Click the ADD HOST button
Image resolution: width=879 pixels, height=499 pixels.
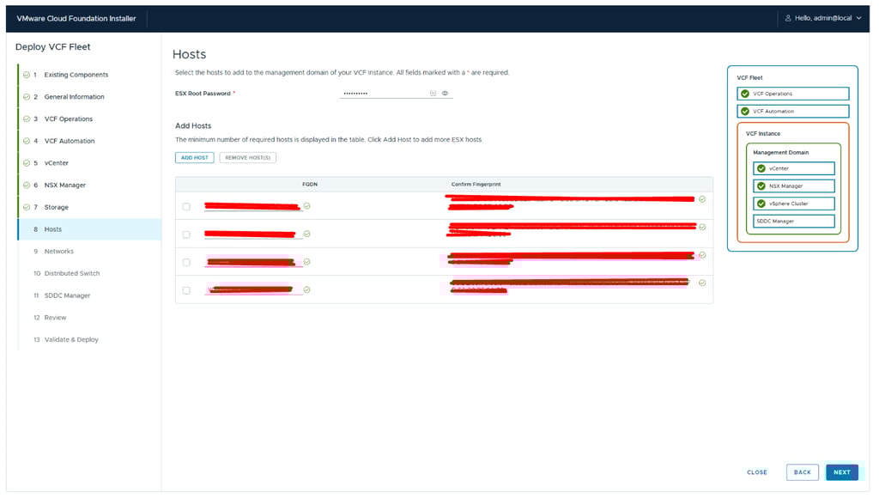(195, 158)
